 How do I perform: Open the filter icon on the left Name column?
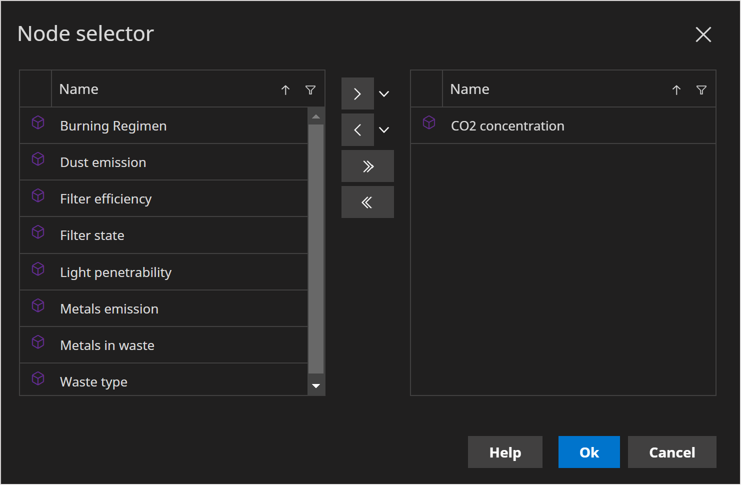click(x=310, y=90)
